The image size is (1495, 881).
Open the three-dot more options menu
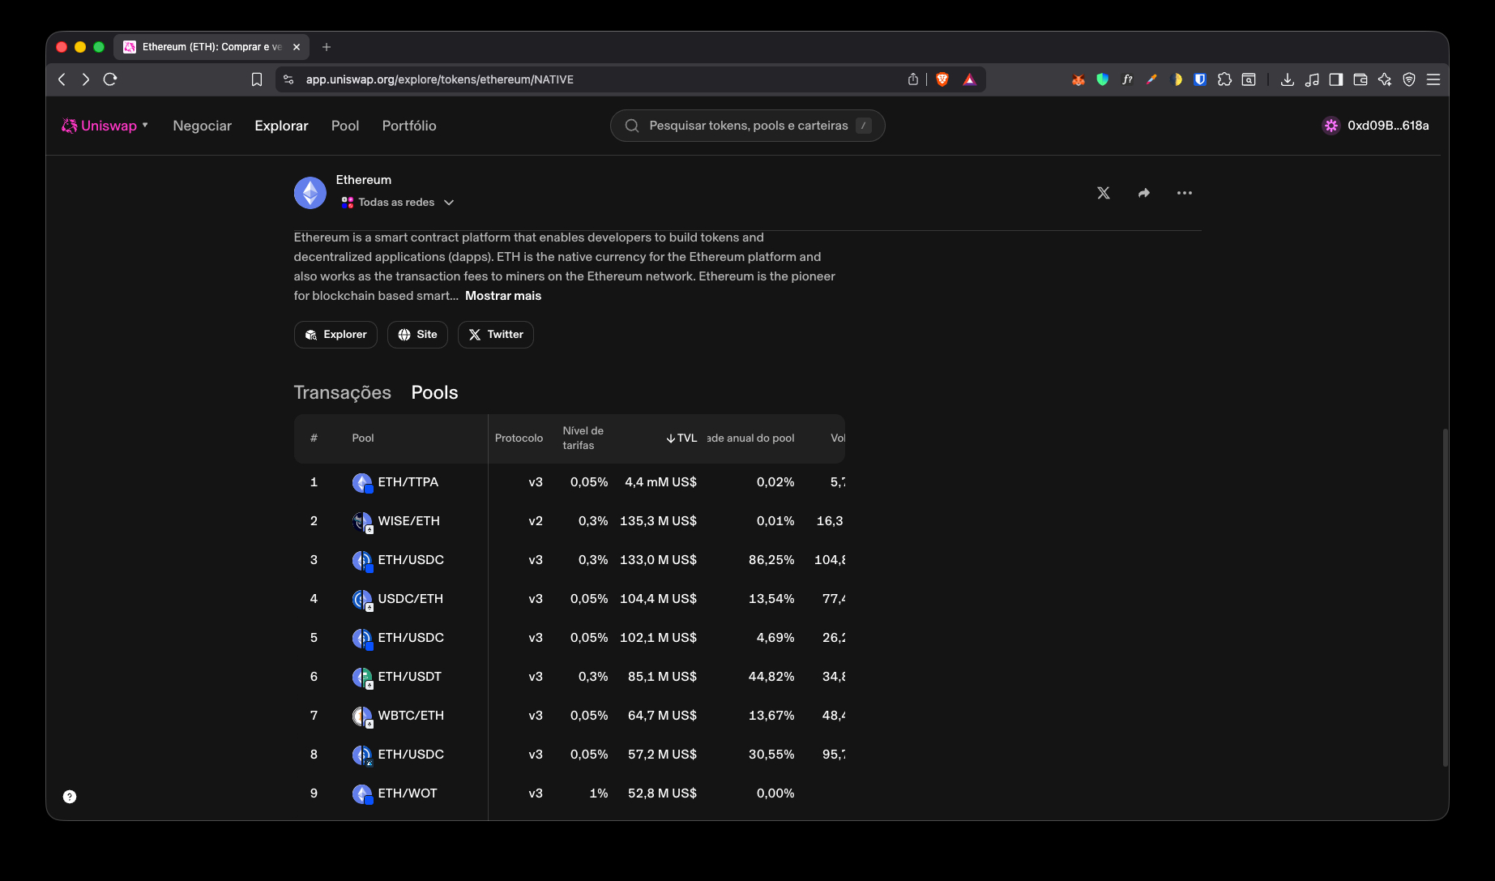1185,193
